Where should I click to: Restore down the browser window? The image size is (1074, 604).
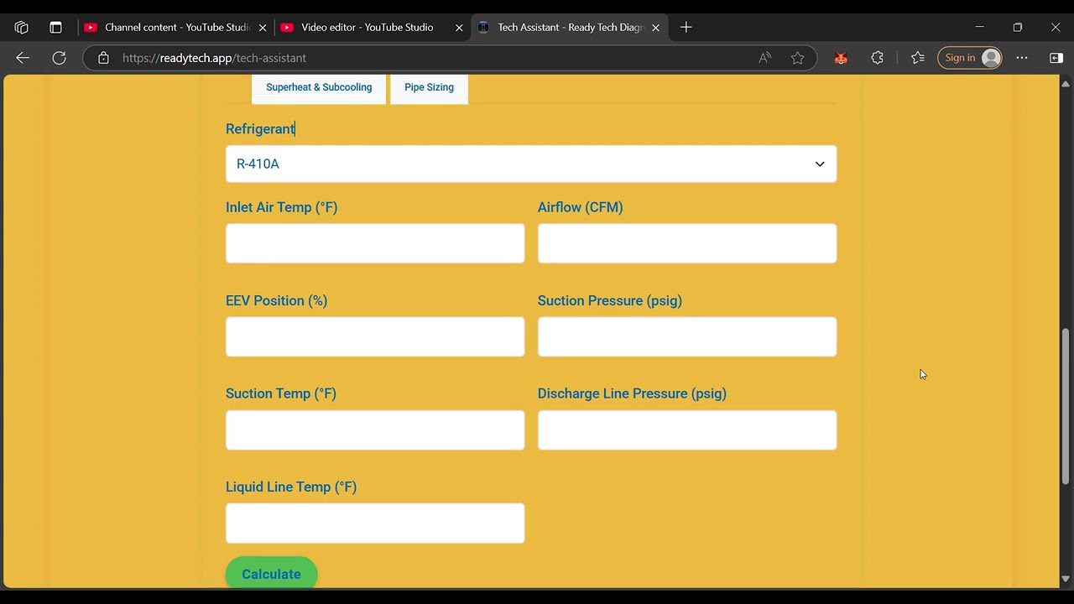coord(1017,28)
